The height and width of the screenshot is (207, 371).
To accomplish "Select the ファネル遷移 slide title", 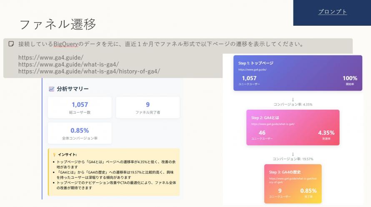I will tap(58, 24).
